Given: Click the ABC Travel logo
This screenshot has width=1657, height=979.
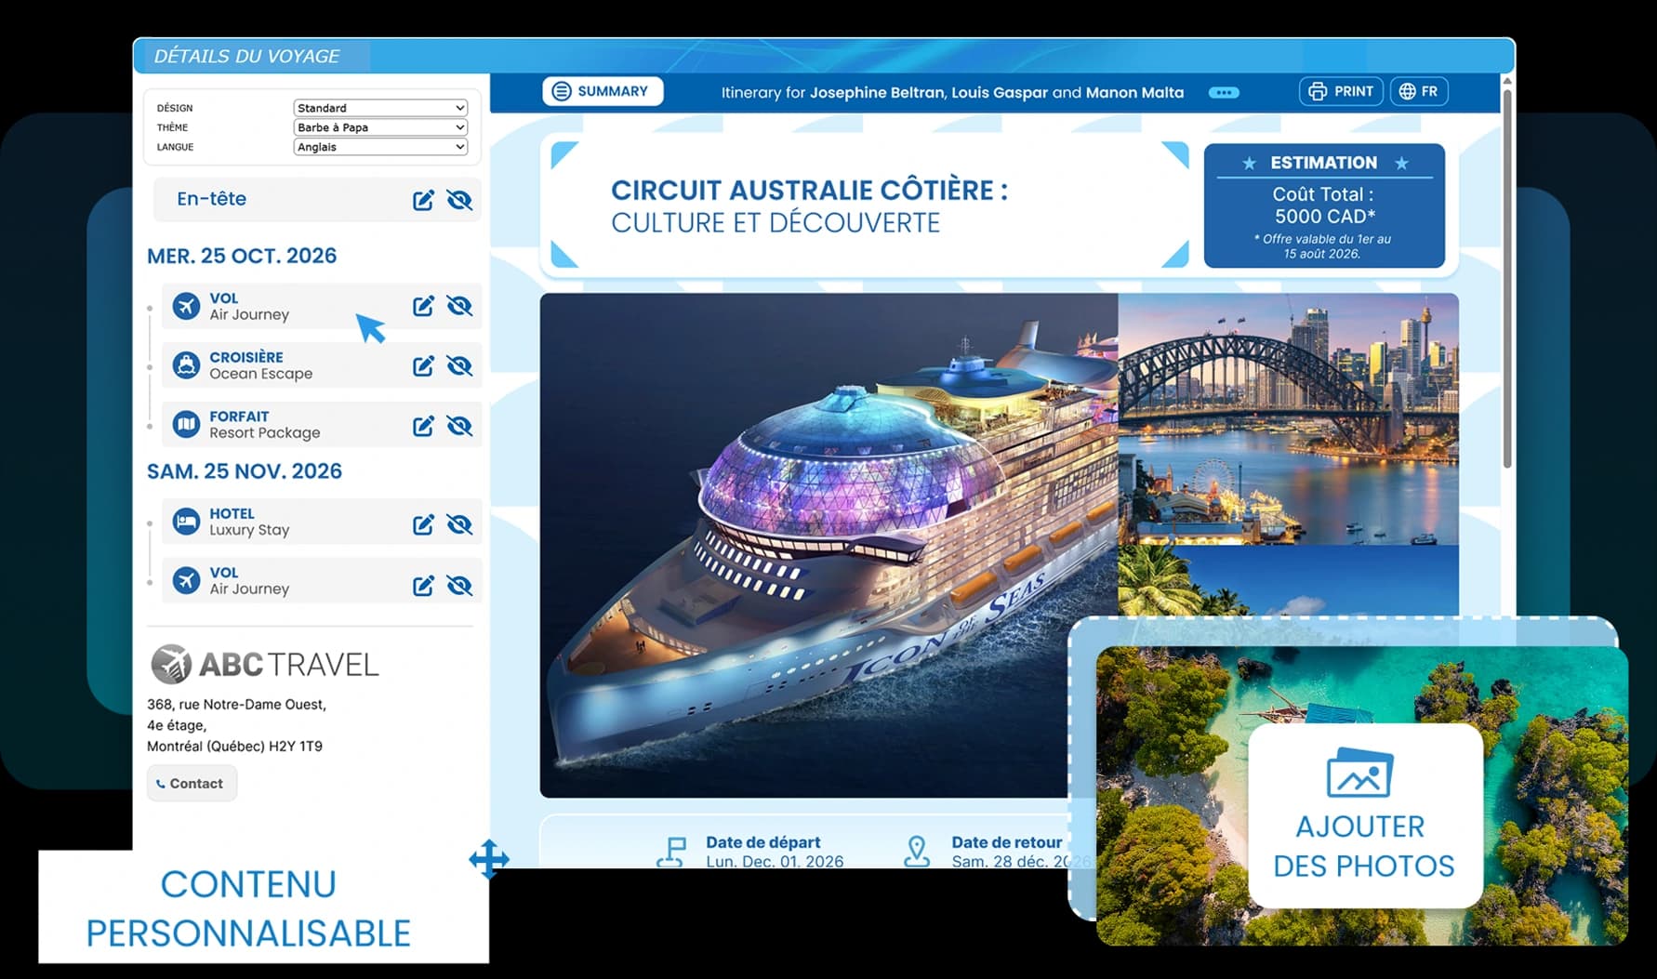Looking at the screenshot, I should 265,664.
